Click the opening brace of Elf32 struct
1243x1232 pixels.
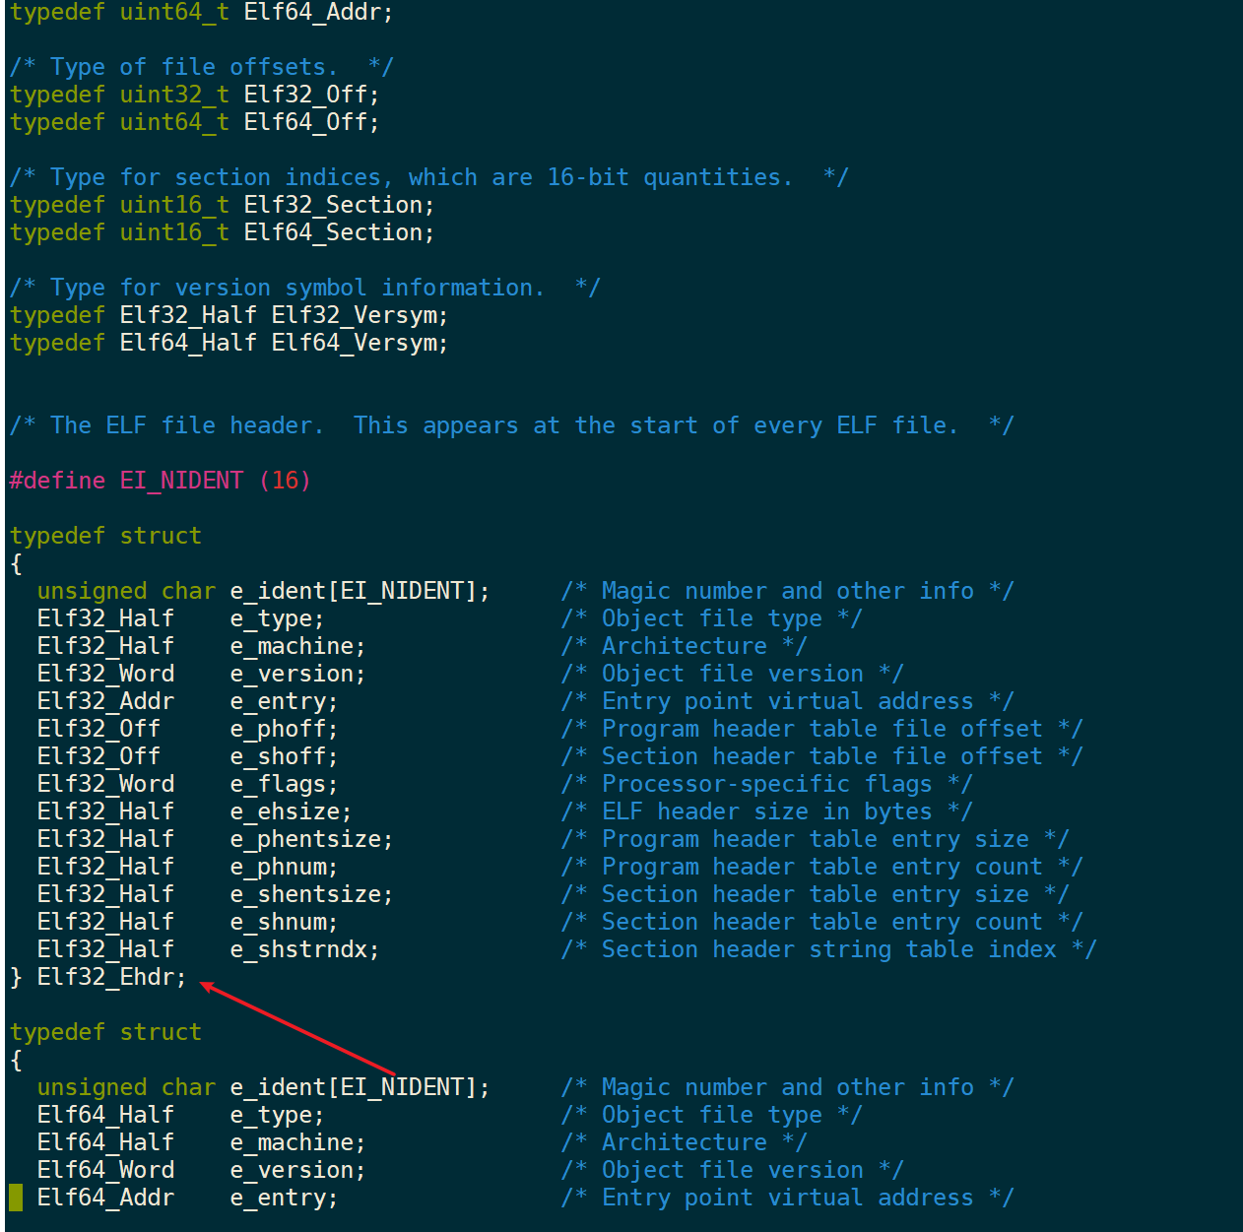pyautogui.click(x=16, y=563)
